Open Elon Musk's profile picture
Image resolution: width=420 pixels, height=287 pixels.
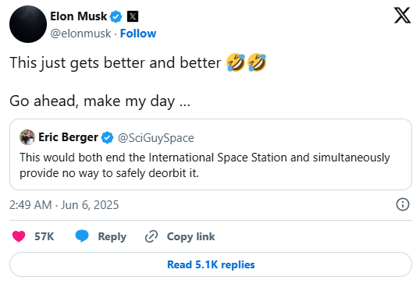(x=28, y=24)
